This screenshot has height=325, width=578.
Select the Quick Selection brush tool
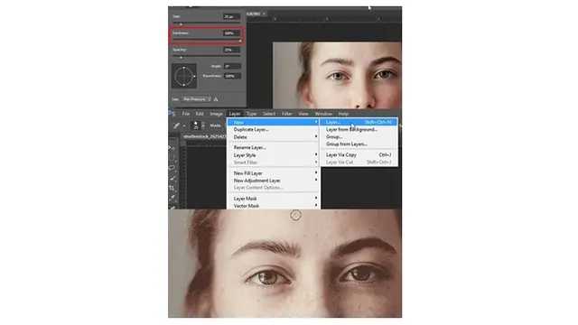coord(172,178)
